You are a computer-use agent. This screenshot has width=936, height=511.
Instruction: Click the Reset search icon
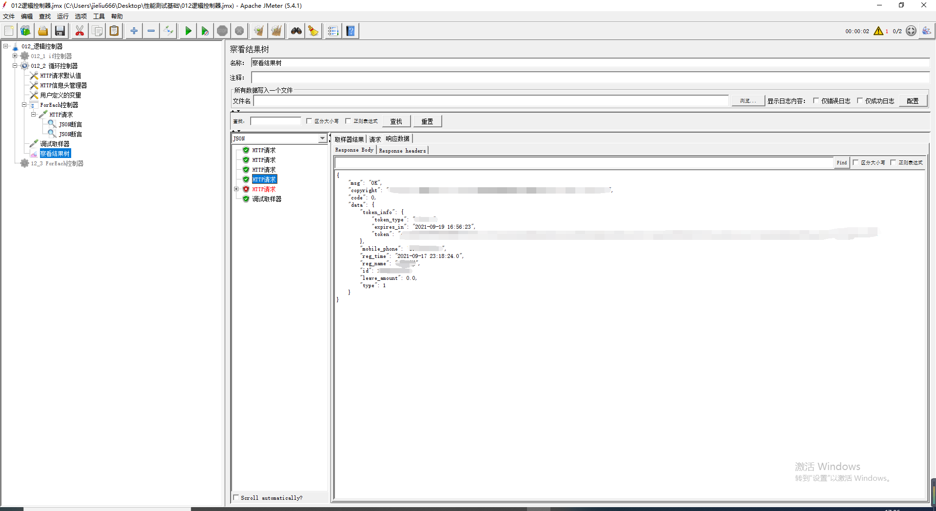coord(313,31)
